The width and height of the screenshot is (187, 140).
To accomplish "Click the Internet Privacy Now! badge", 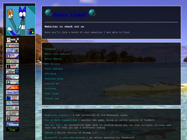I will 12,98.
